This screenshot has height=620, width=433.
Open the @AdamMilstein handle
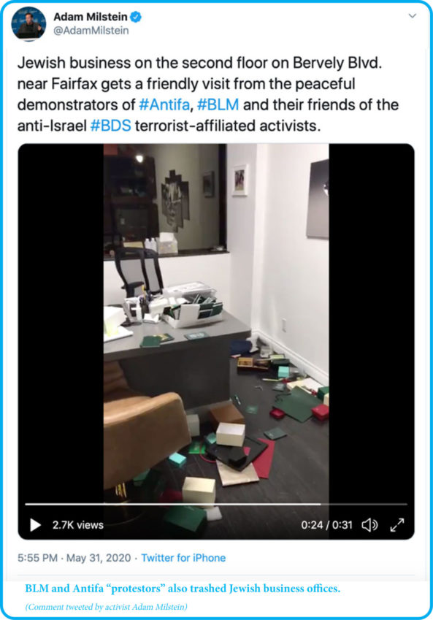pos(91,31)
